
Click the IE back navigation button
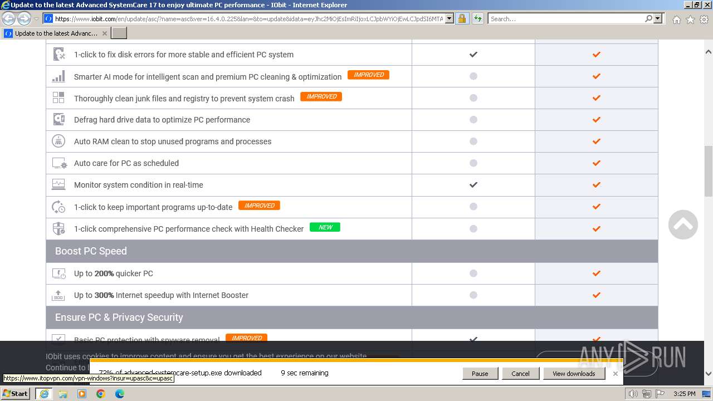(9, 18)
